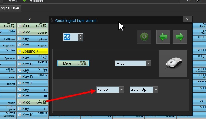This screenshot has width=206, height=119.
Task: Select the Key H SHFT.R cell
Action: pos(33,64)
